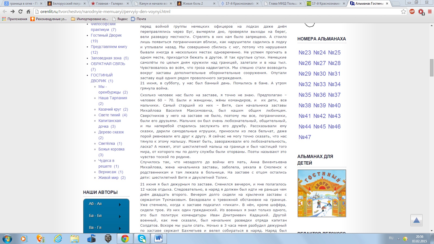Expand the 'Ва - Гя' authors list
Screen dimensions: 434x244
pos(106,228)
